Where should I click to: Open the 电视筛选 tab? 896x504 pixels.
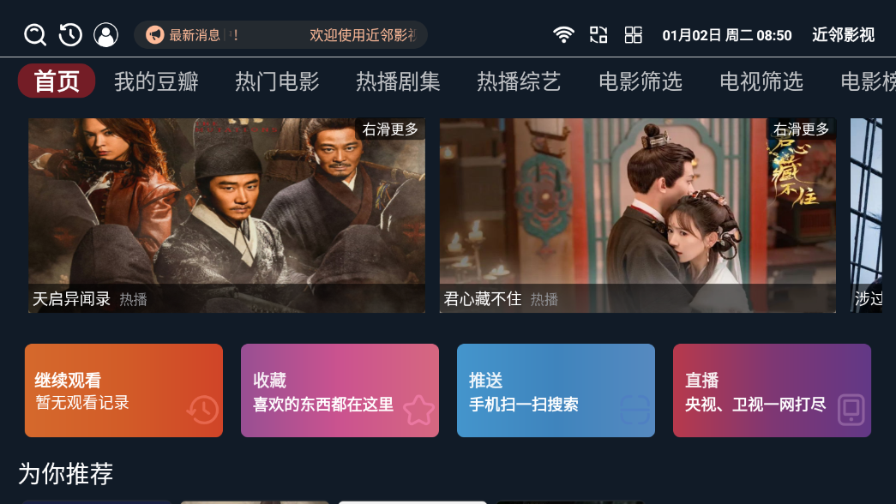761,81
